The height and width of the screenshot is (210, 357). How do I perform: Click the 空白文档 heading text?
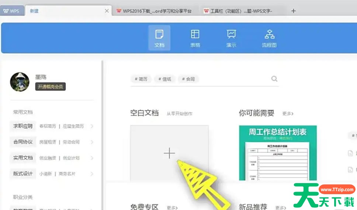144,113
